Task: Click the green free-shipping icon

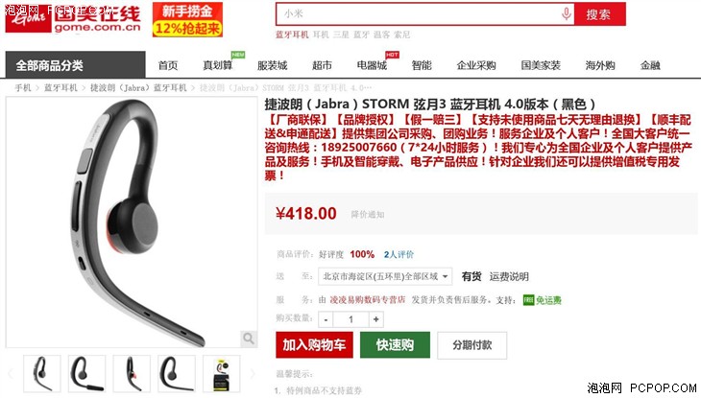Action: 528,300
